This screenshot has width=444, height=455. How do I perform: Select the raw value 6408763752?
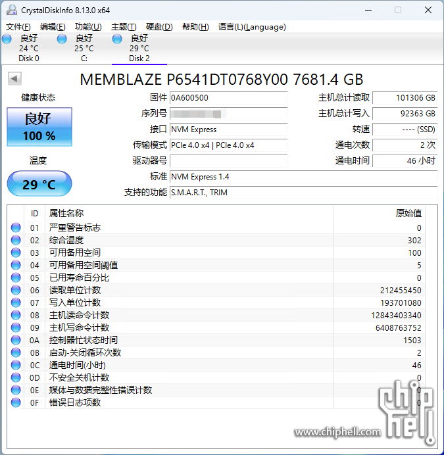point(399,327)
